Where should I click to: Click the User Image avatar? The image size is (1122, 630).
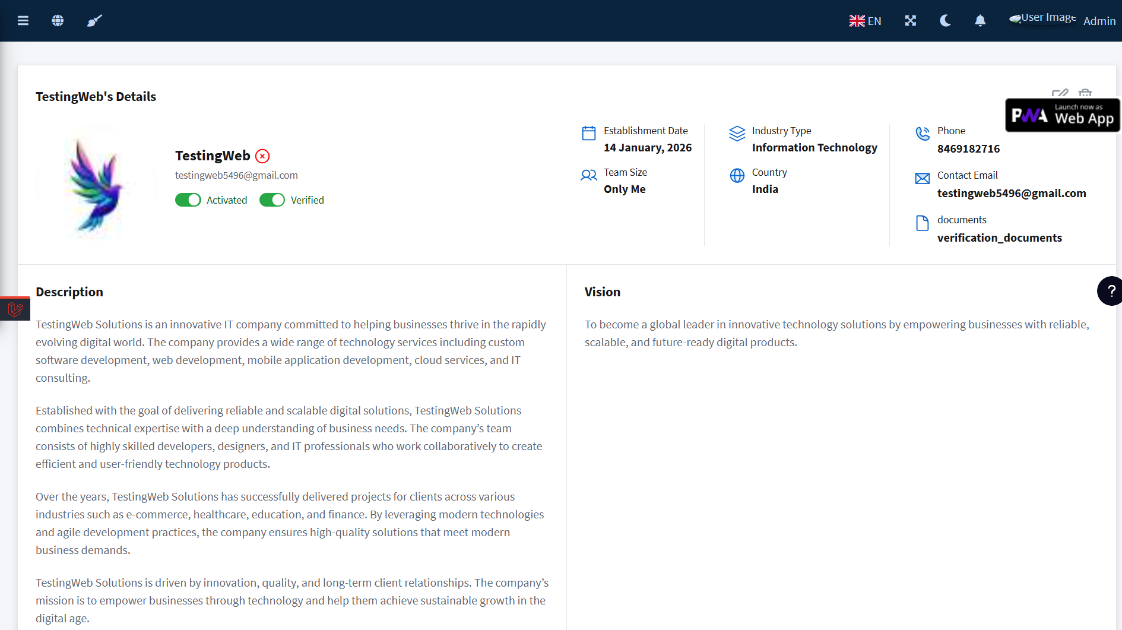(x=1042, y=18)
